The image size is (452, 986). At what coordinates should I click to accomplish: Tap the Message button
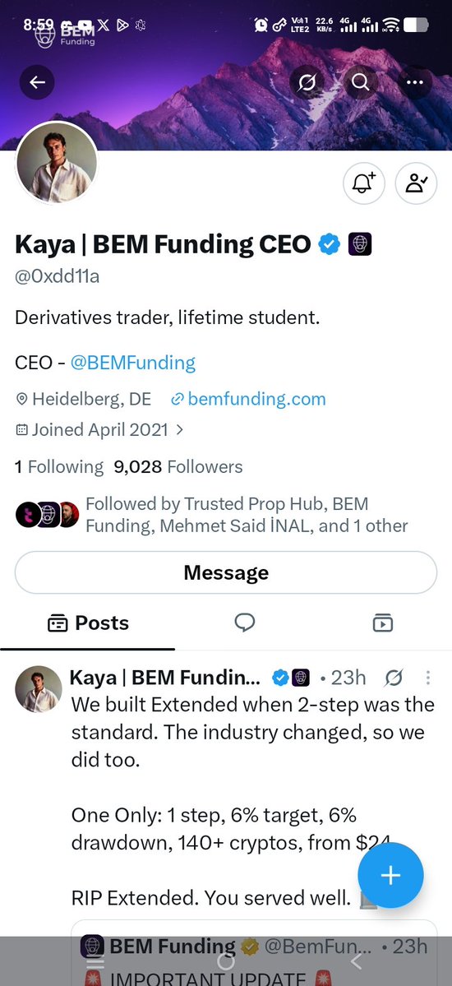click(226, 573)
